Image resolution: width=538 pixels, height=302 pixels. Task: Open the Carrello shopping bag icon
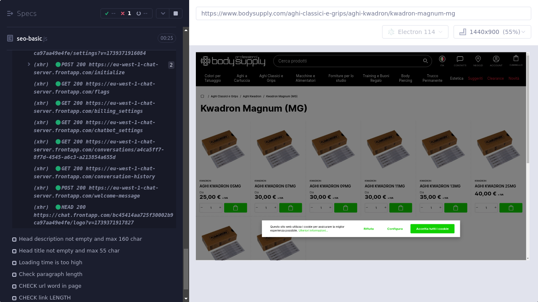pyautogui.click(x=516, y=59)
